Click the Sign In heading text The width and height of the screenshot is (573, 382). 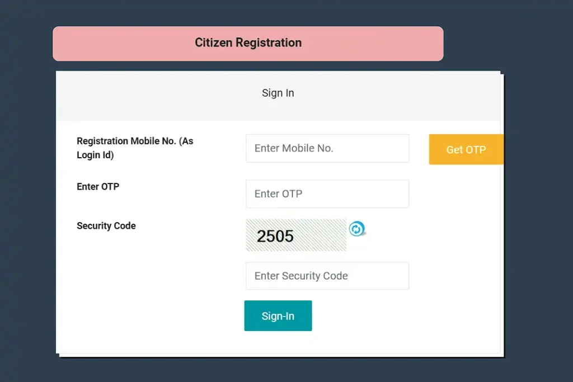tap(278, 93)
